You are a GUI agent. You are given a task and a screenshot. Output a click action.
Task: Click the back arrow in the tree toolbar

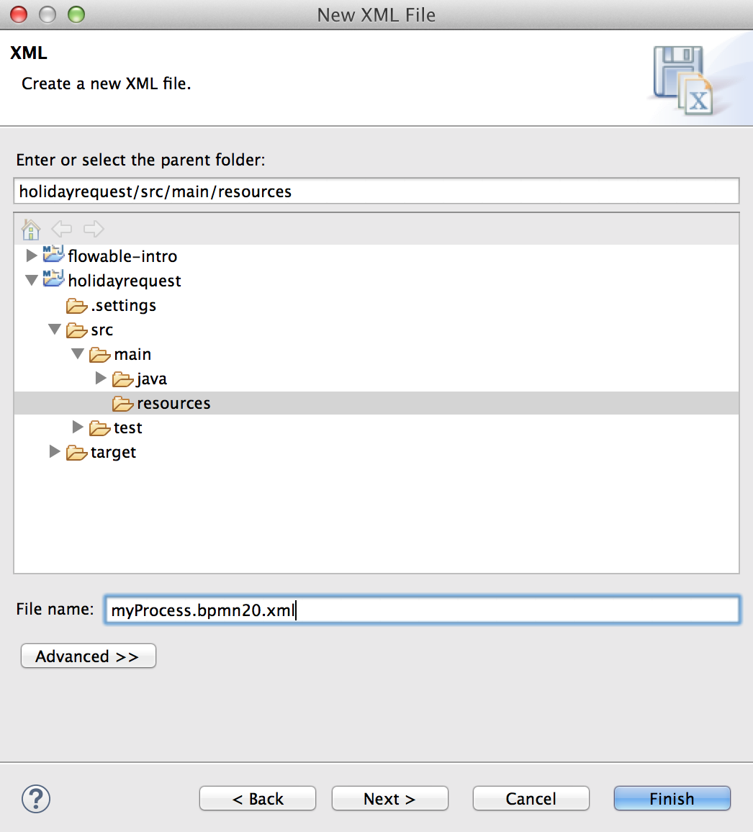62,229
